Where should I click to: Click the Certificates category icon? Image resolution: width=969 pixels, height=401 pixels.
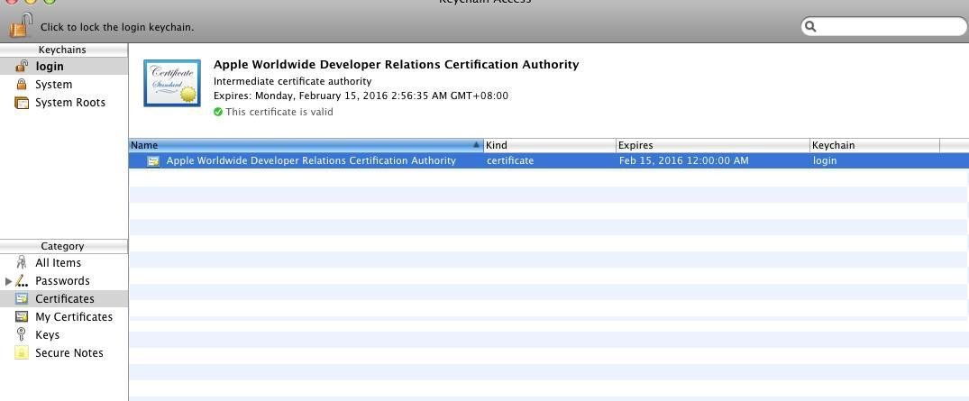22,298
